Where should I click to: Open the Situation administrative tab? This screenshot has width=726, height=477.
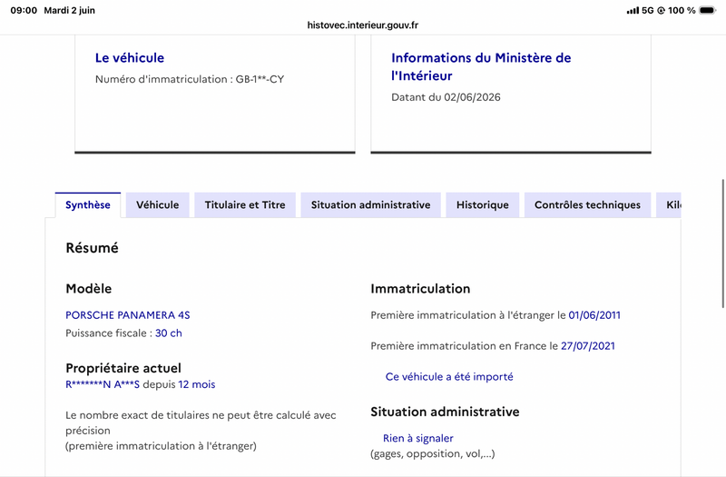click(x=370, y=205)
